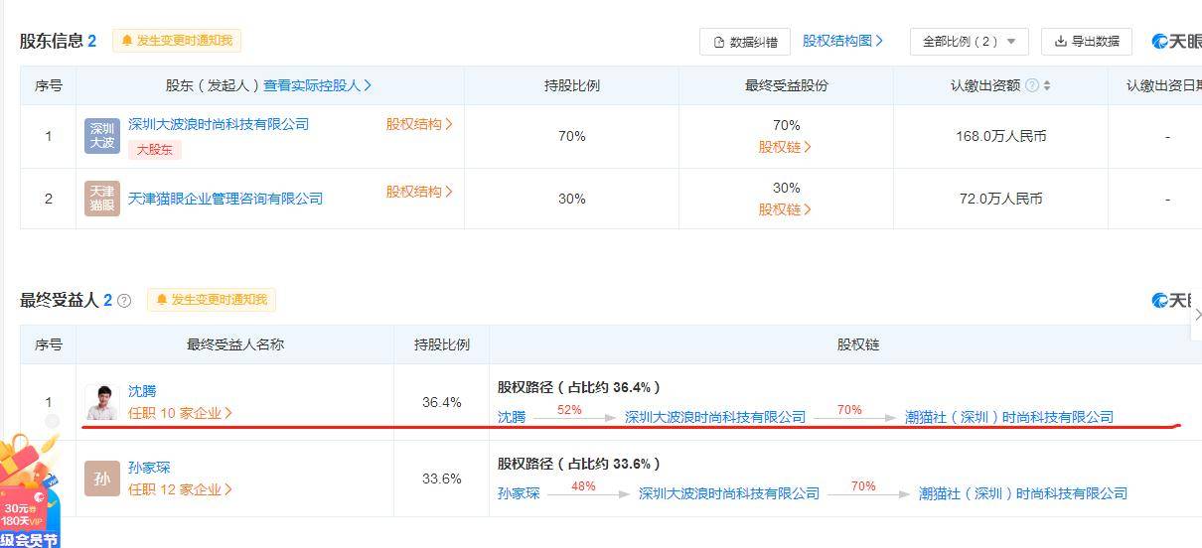Screen dimensions: 1202x548
Task: Click 发生变更时通知我 bell beside 最终受益人
Action: tap(212, 300)
